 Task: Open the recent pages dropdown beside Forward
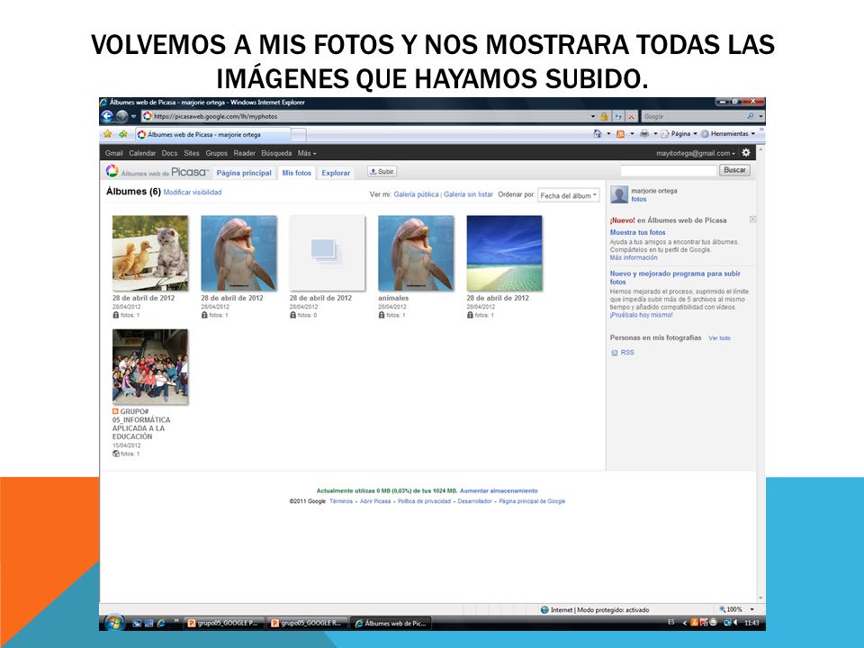[x=133, y=117]
